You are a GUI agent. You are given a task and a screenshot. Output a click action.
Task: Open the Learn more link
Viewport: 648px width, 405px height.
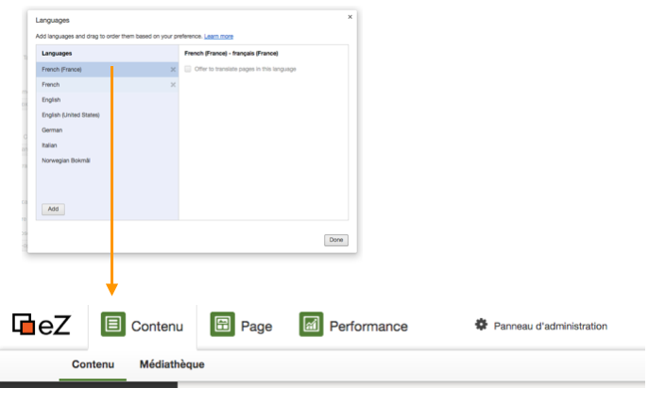click(x=218, y=36)
